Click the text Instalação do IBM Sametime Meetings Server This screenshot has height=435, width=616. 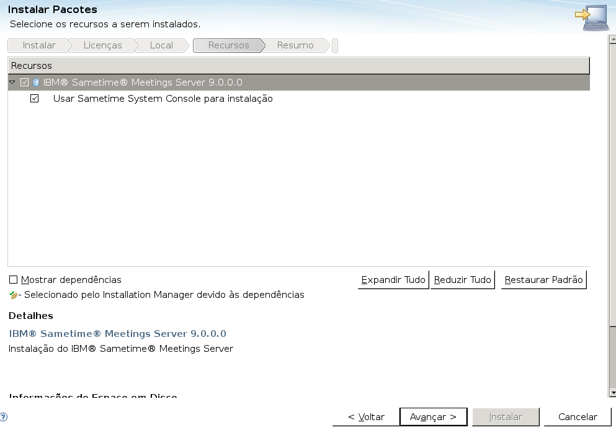click(121, 349)
